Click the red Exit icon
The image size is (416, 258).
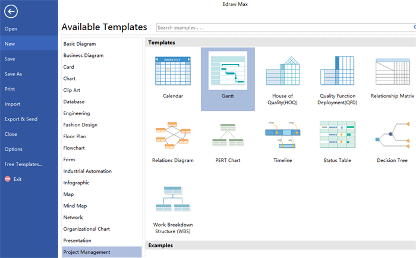[8, 179]
